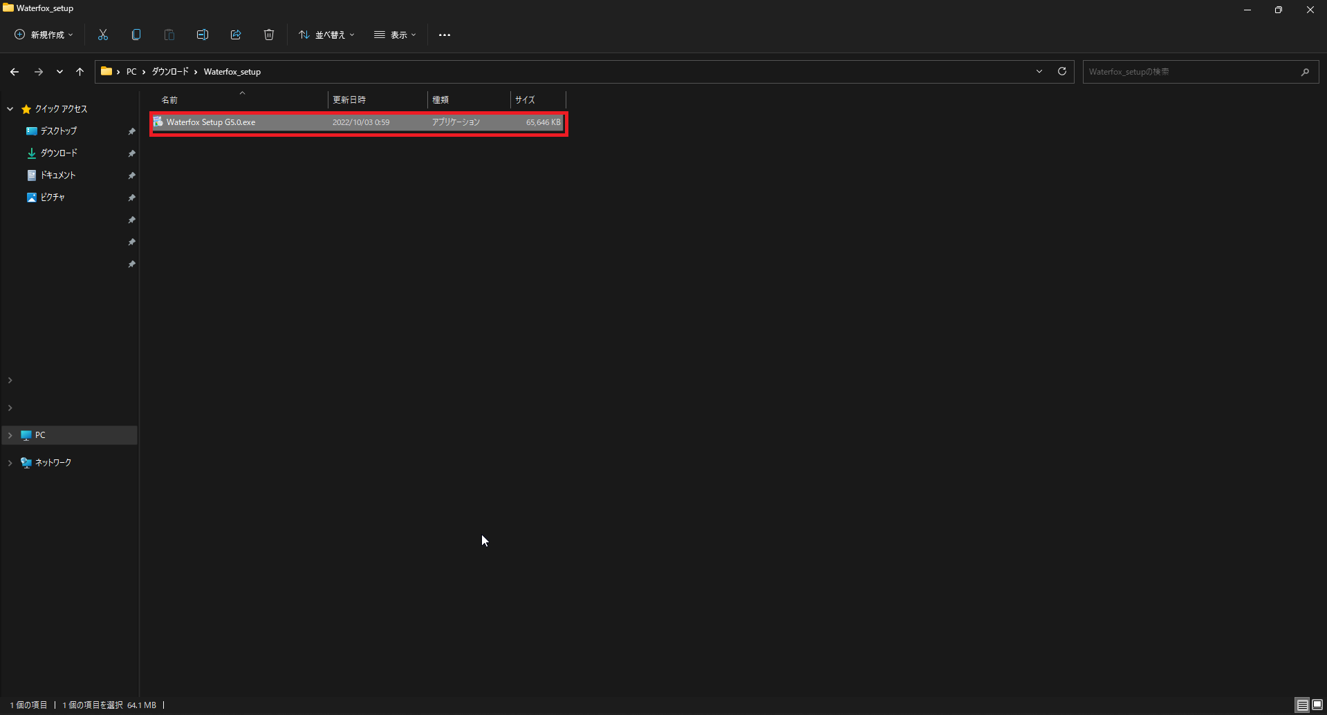Click date 2022/10/03 0:59 cell

[361, 122]
